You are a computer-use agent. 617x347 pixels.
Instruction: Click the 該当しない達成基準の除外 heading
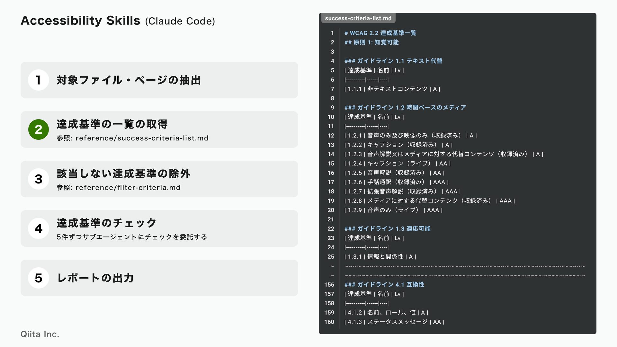pos(123,173)
